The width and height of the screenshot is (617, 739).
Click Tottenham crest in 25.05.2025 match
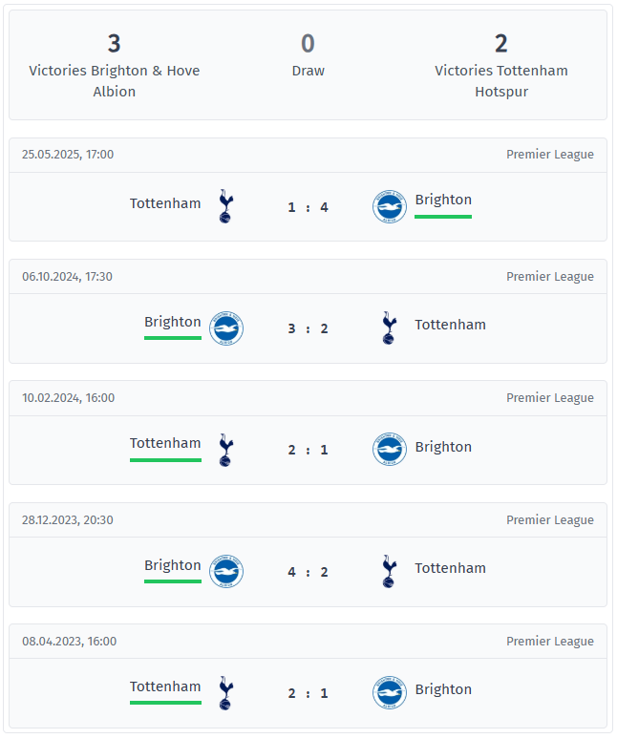tap(225, 206)
